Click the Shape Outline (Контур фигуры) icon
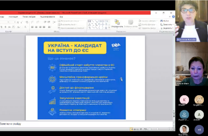Image resolution: width=208 pixels, height=136 pixels. pyautogui.click(x=140, y=24)
